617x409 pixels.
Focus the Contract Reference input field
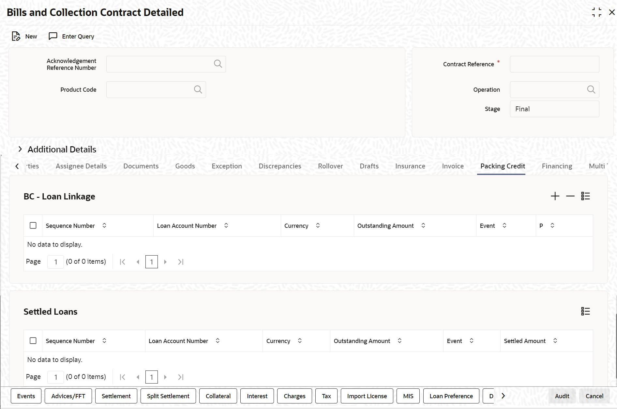point(554,64)
